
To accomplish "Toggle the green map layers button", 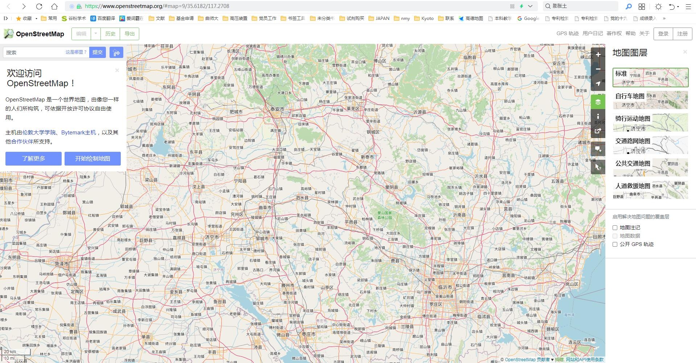I will (598, 102).
